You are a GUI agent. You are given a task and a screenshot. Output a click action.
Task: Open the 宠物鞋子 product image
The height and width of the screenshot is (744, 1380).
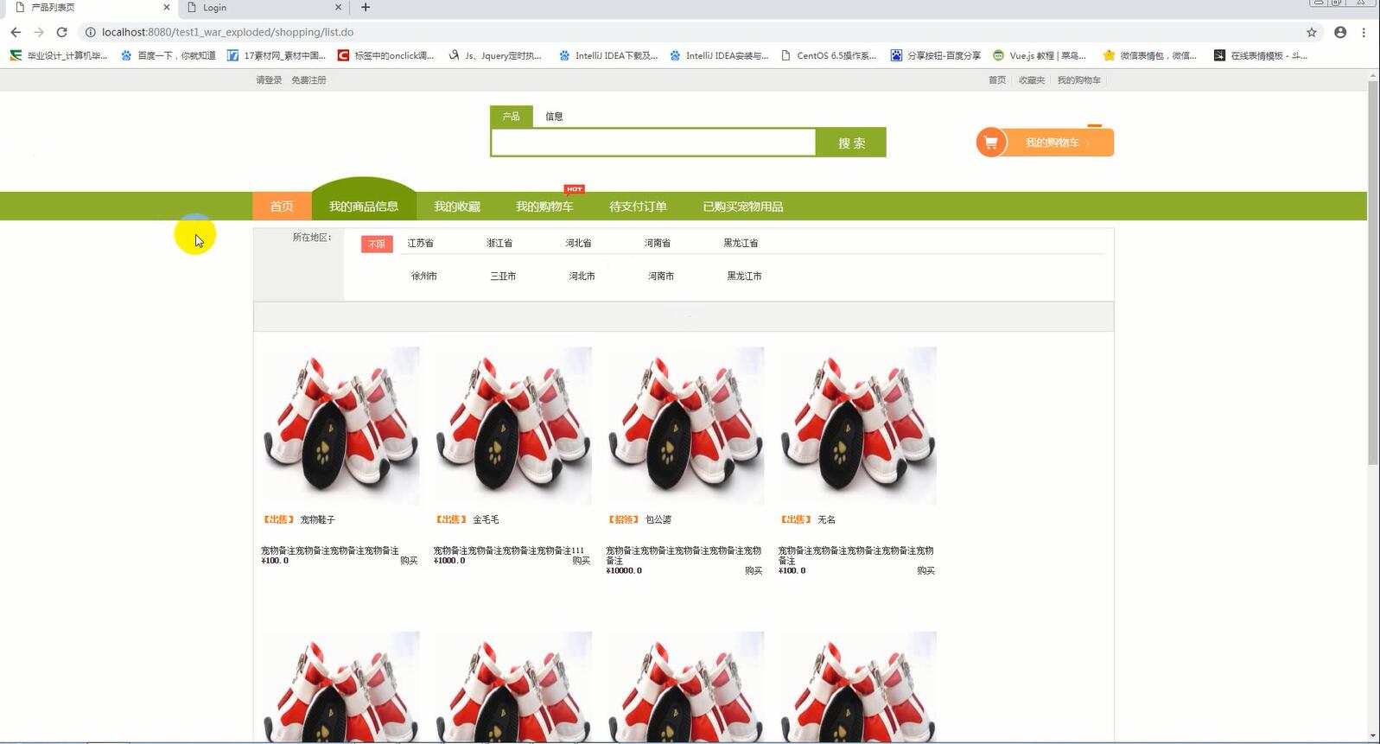pyautogui.click(x=340, y=426)
